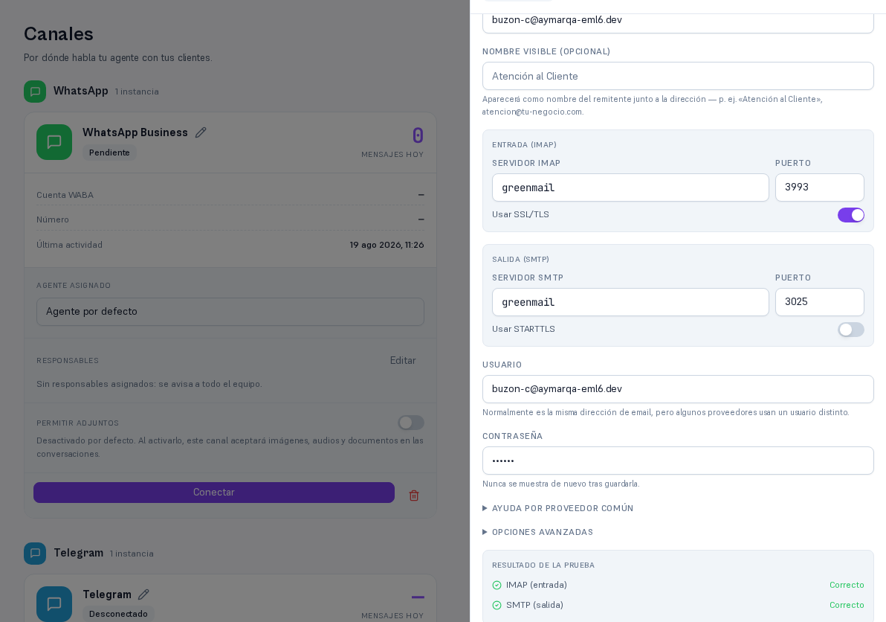Toggle Usar SSL/TLS switch
Screen dimensions: 886x622
pos(851,215)
